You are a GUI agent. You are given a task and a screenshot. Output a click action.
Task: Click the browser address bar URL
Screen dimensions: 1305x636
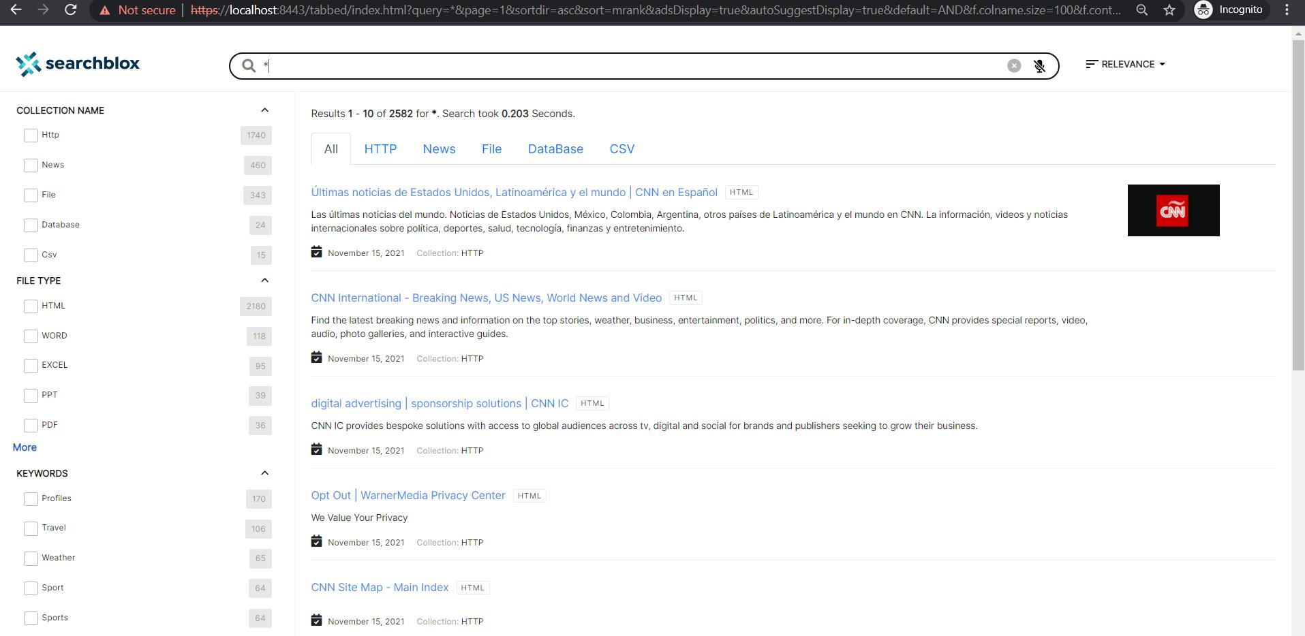(x=656, y=10)
